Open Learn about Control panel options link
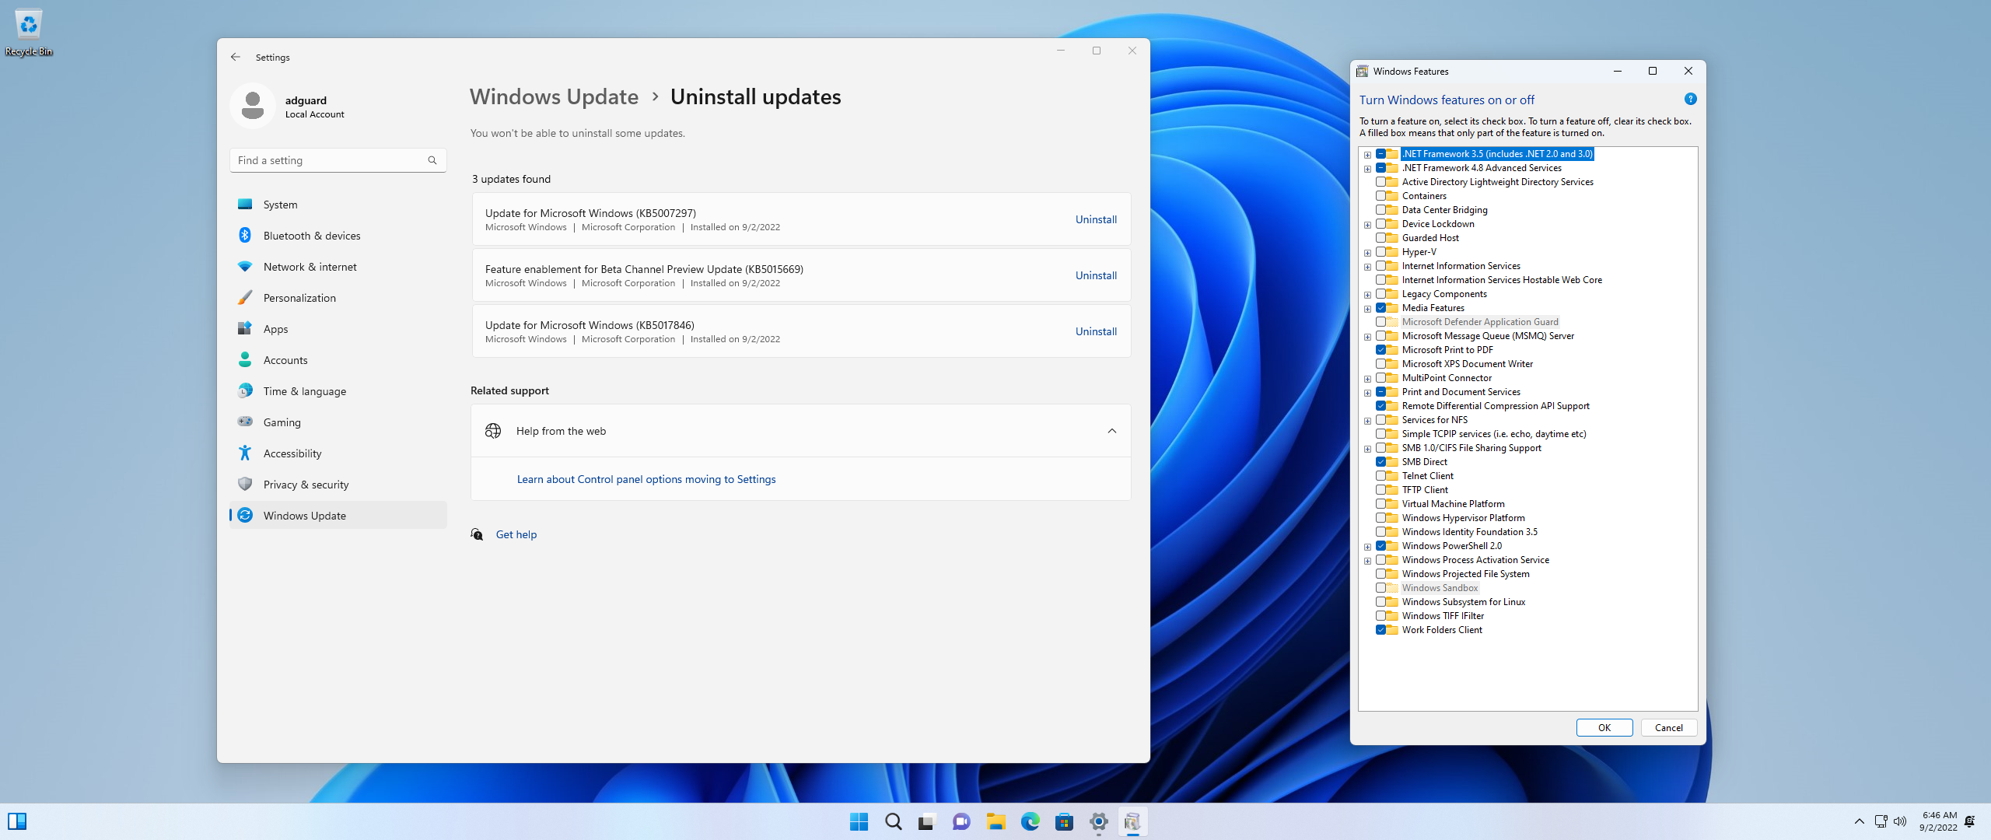This screenshot has height=840, width=1991. coord(646,479)
